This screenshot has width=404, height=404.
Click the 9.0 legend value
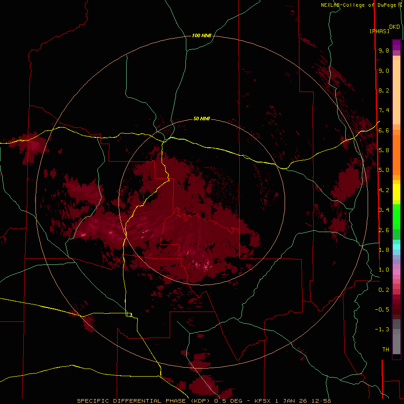(x=384, y=70)
